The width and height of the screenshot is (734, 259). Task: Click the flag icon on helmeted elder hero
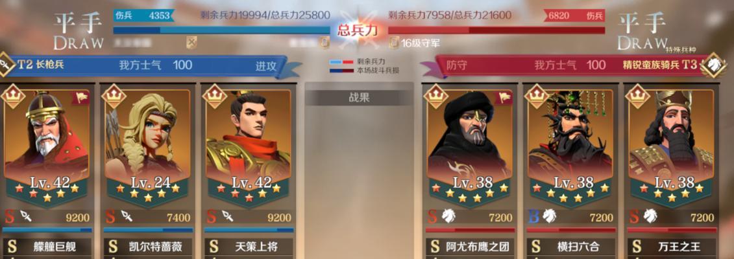click(x=80, y=97)
